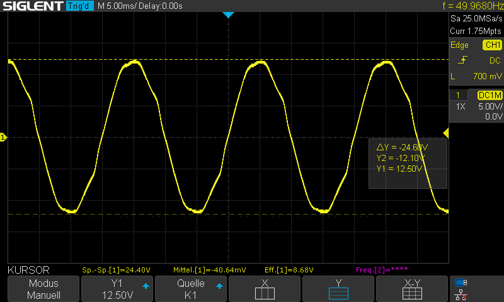Click the Curr 1.75Mpts memory depth
504x302 pixels.
[476, 31]
